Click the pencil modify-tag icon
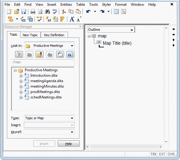 pos(23,19)
